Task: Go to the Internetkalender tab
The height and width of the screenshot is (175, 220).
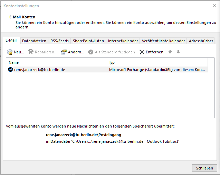Action: click(x=123, y=41)
